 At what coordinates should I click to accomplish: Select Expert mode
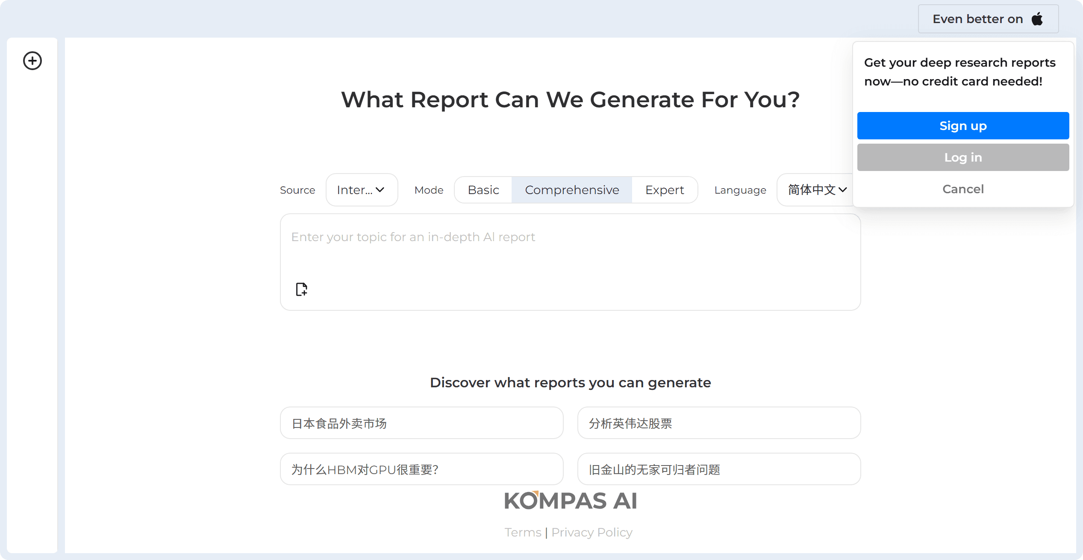[664, 190]
